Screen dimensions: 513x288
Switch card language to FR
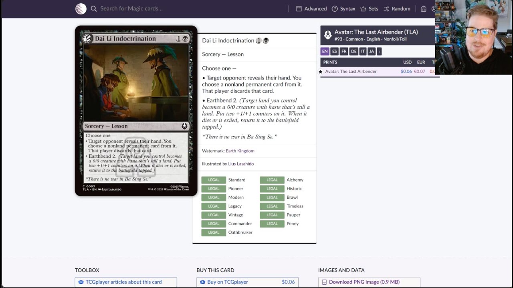point(344,51)
